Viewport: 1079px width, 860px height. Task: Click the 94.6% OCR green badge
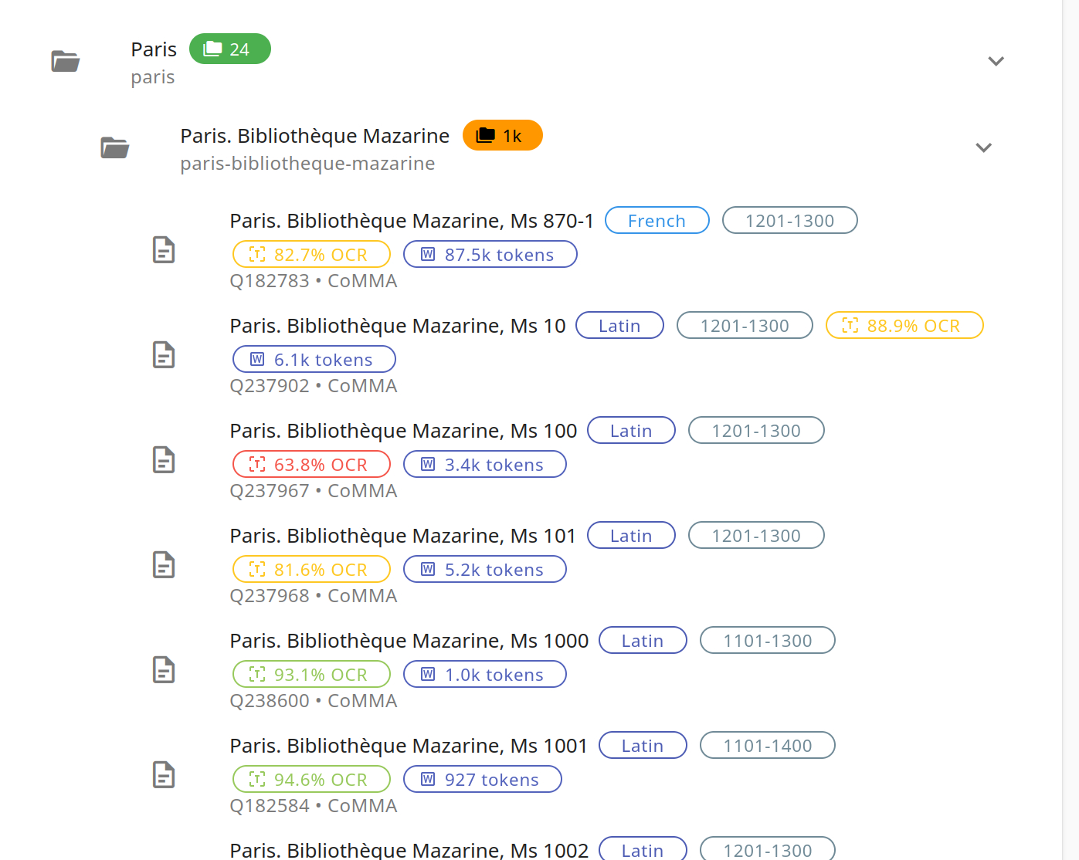[311, 780]
